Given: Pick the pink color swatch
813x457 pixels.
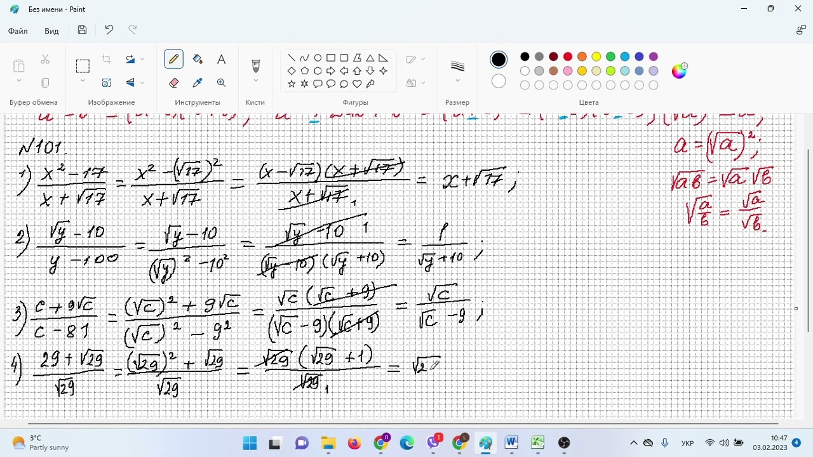Looking at the screenshot, I should (568, 71).
